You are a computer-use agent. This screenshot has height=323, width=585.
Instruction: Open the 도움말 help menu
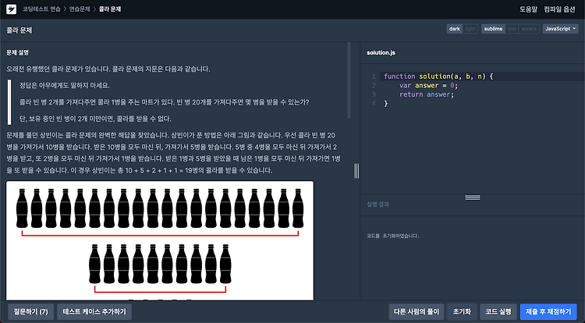pyautogui.click(x=528, y=9)
